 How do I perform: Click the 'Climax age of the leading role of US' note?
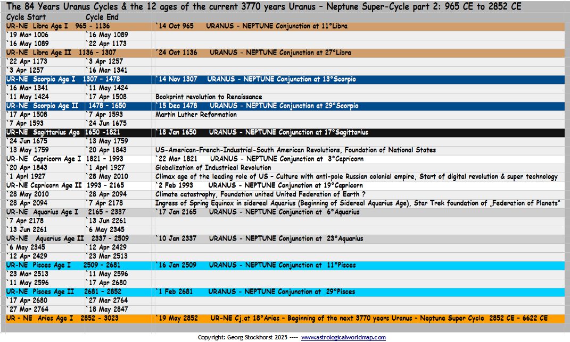point(212,177)
